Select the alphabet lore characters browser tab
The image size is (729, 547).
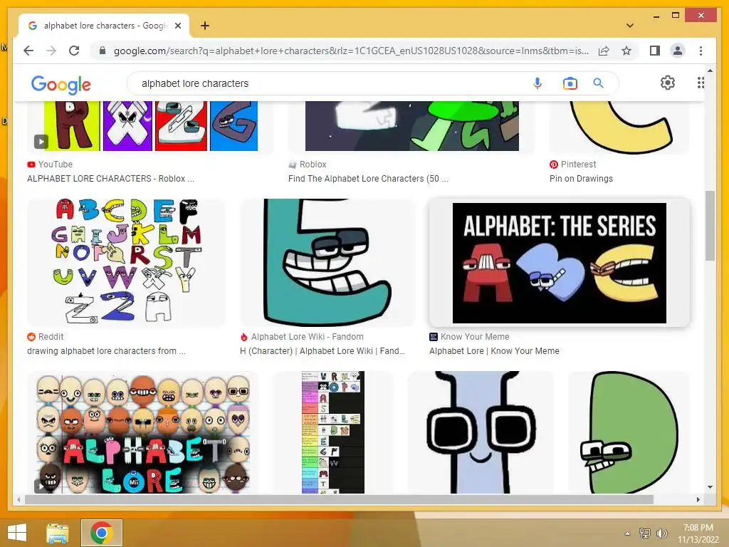point(104,26)
